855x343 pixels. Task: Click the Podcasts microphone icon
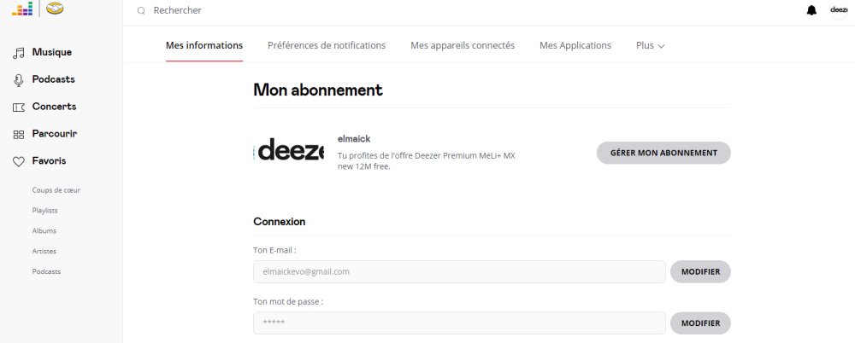18,80
